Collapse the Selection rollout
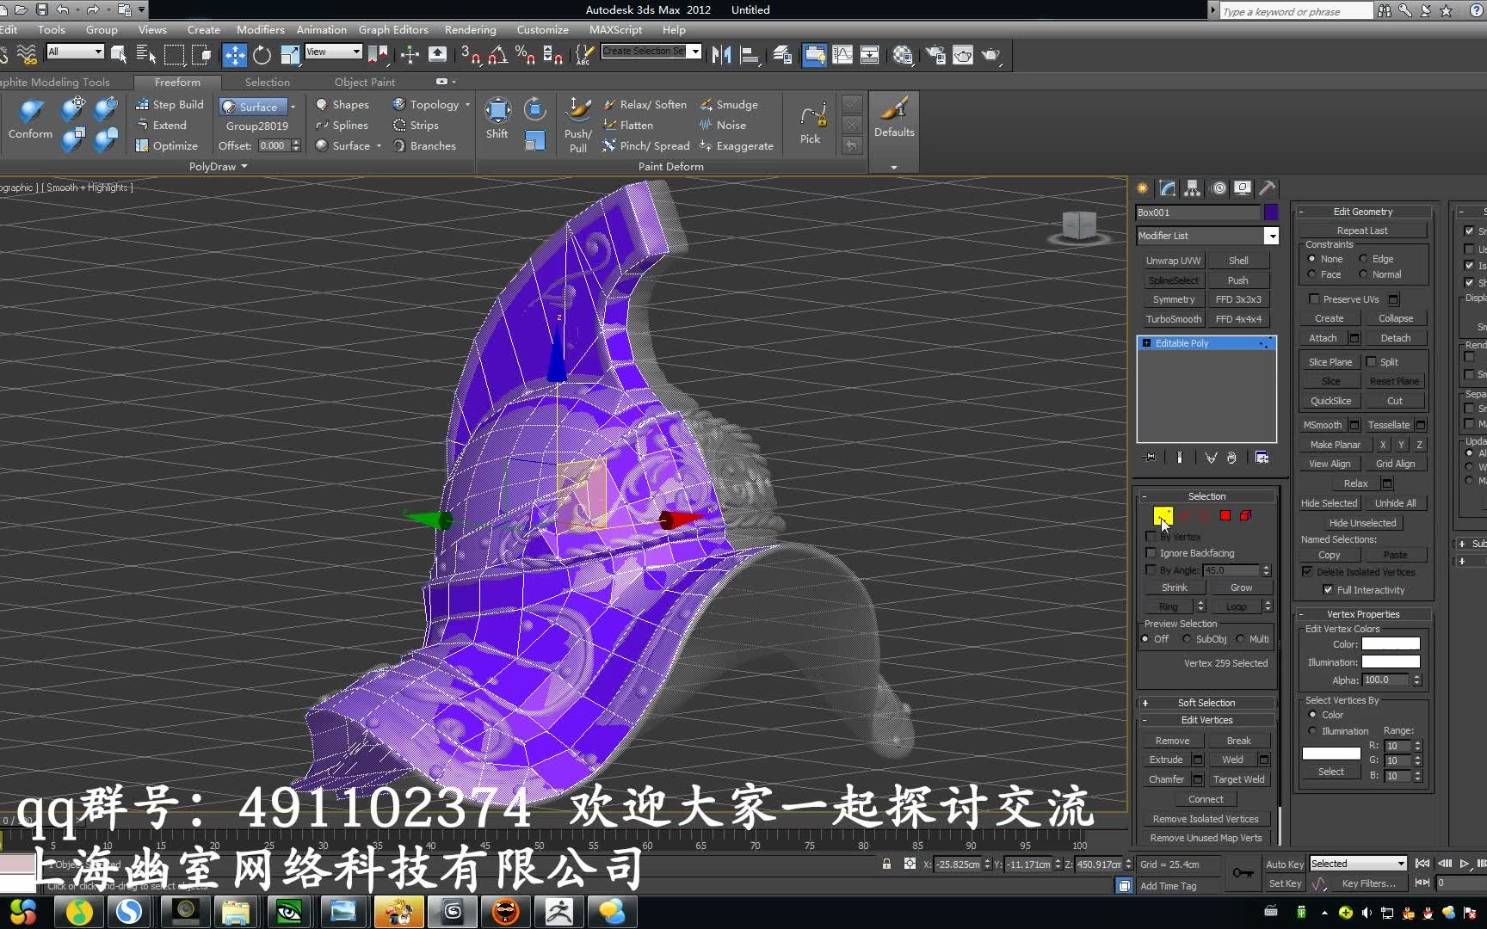The height and width of the screenshot is (929, 1487). 1145,495
